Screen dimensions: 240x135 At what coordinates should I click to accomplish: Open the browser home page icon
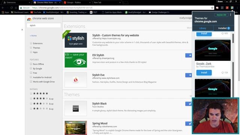[x=16, y=7]
